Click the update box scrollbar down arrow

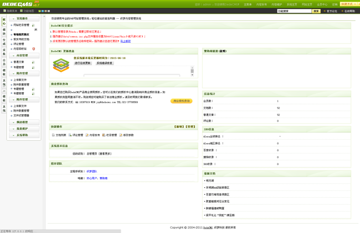(x=192, y=75)
